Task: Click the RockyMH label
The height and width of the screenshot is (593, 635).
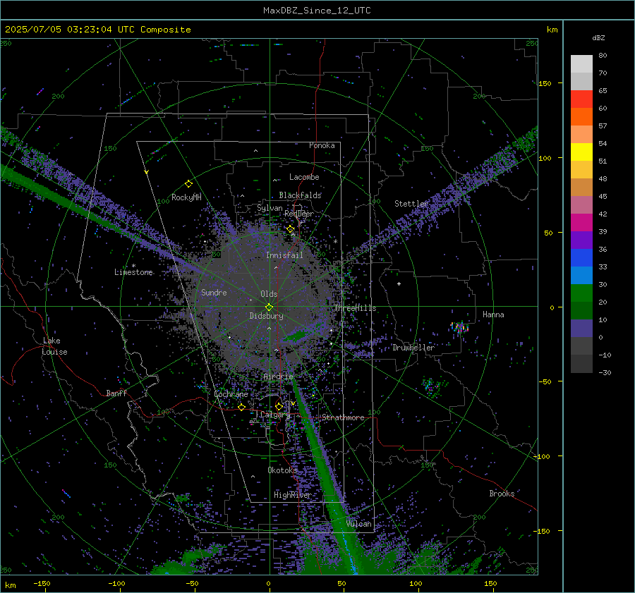Action: click(x=186, y=197)
